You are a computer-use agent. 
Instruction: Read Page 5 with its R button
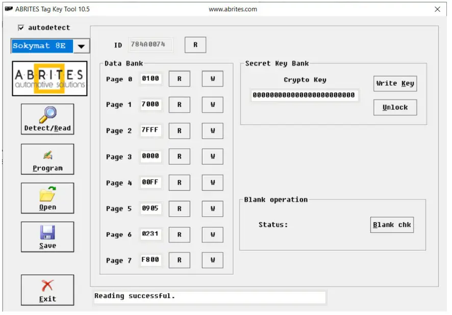point(179,208)
